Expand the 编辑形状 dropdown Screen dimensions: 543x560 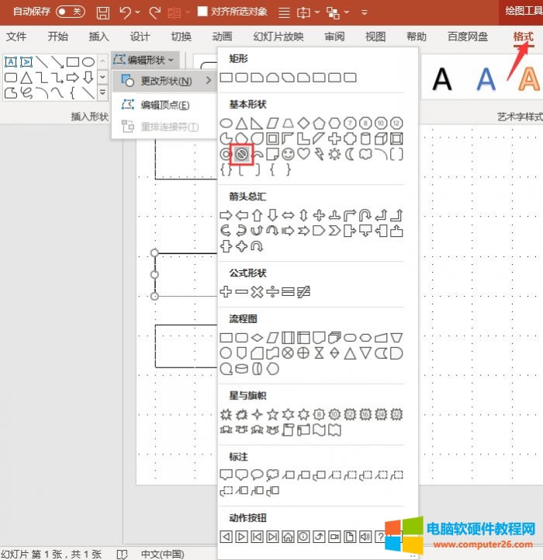tap(146, 59)
